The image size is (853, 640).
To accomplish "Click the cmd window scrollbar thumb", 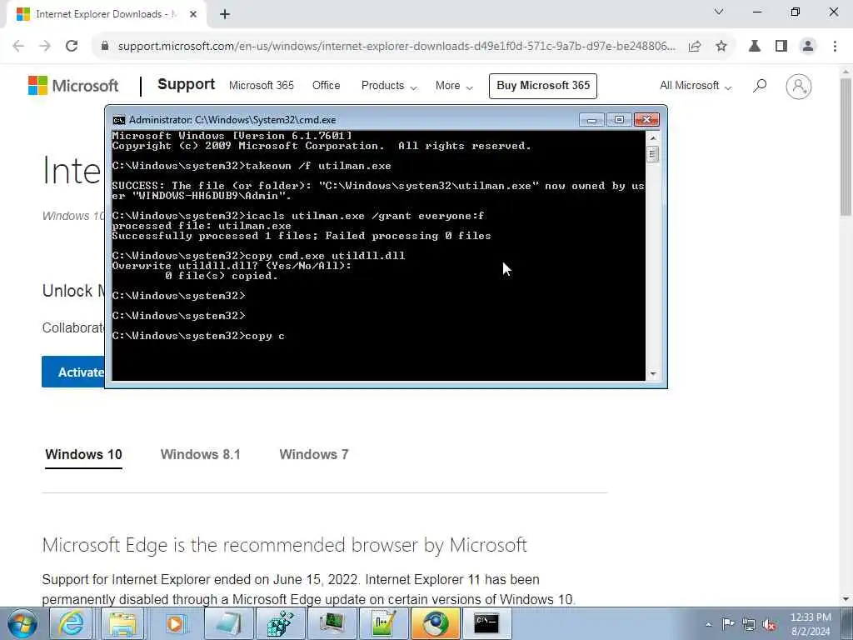I will pos(653,154).
